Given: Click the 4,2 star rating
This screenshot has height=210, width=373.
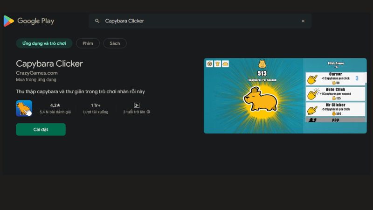Looking at the screenshot, I should click(x=55, y=105).
